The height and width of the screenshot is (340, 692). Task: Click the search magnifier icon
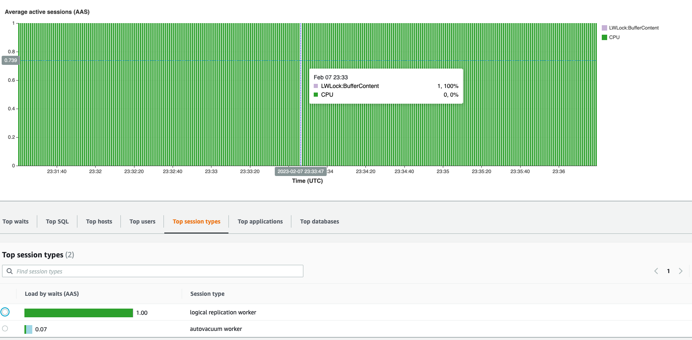pyautogui.click(x=10, y=271)
